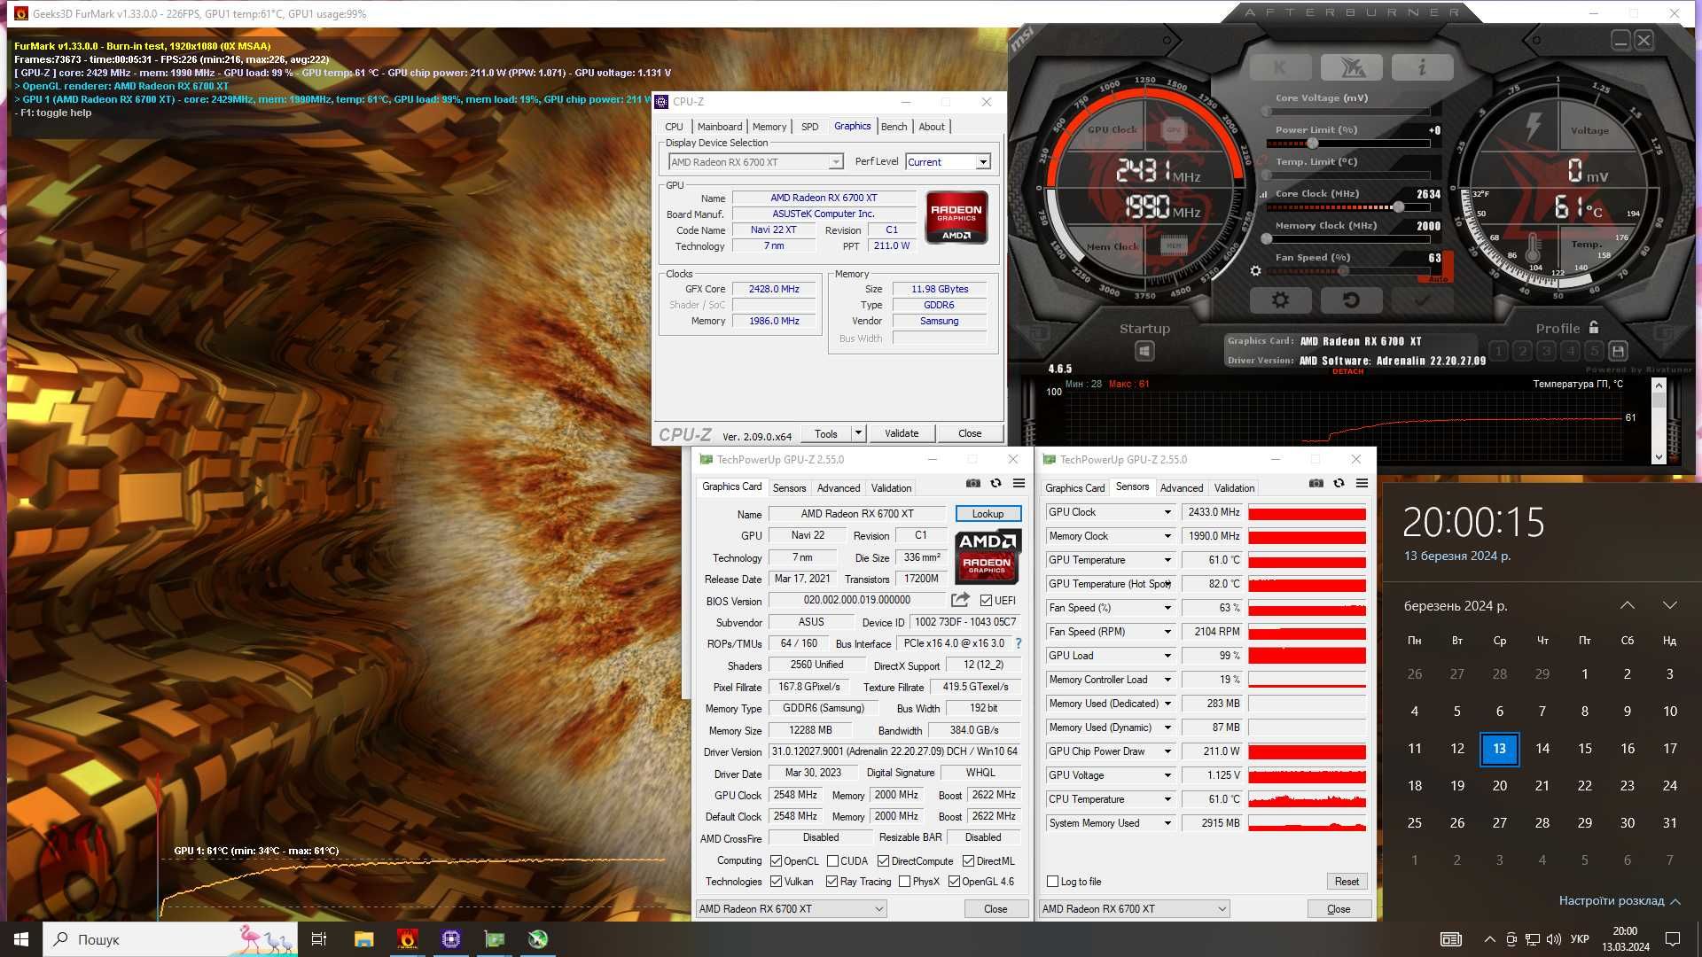Launch the Afterburner OC Scanner jet icon
The height and width of the screenshot is (957, 1702).
1351,67
